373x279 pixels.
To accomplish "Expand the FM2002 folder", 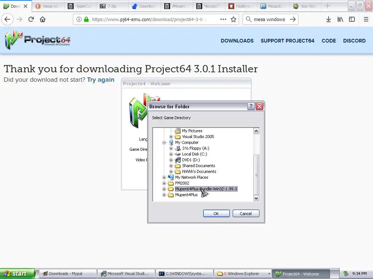I will pyautogui.click(x=164, y=183).
